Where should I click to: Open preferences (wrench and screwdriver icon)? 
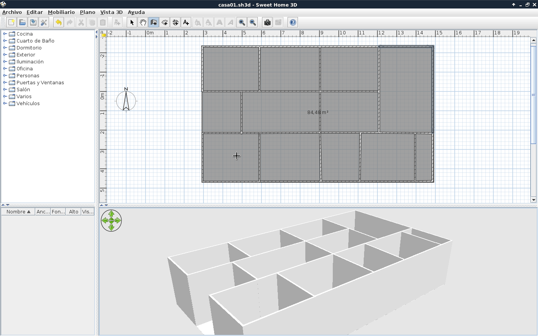pyautogui.click(x=44, y=22)
